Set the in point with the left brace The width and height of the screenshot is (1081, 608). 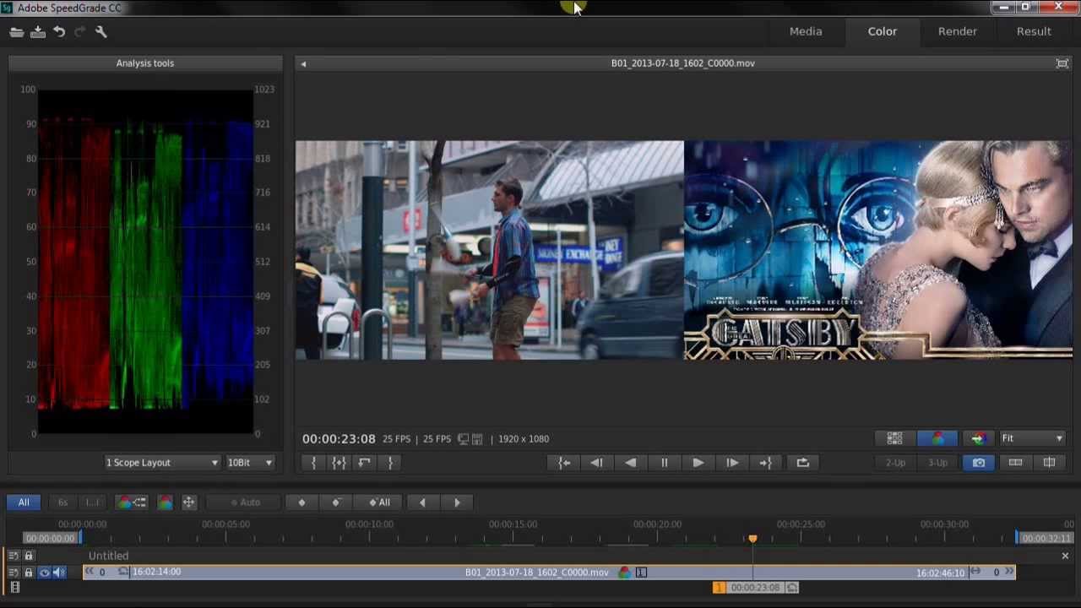(313, 463)
